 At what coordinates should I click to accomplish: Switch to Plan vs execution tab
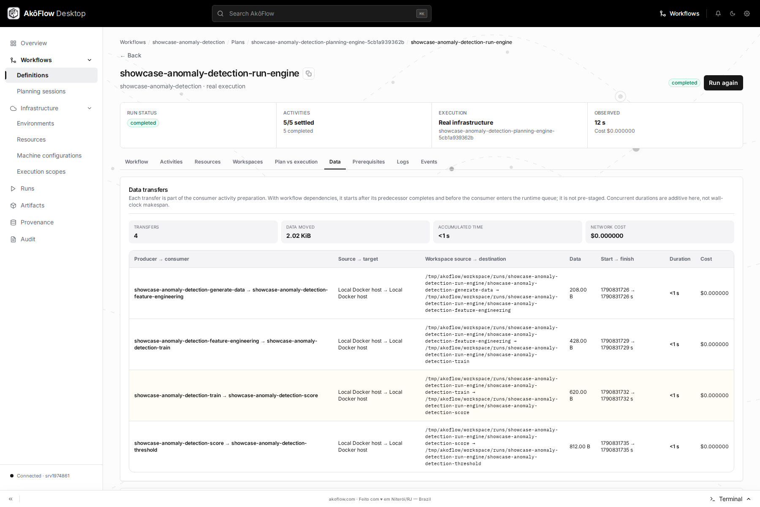(296, 162)
